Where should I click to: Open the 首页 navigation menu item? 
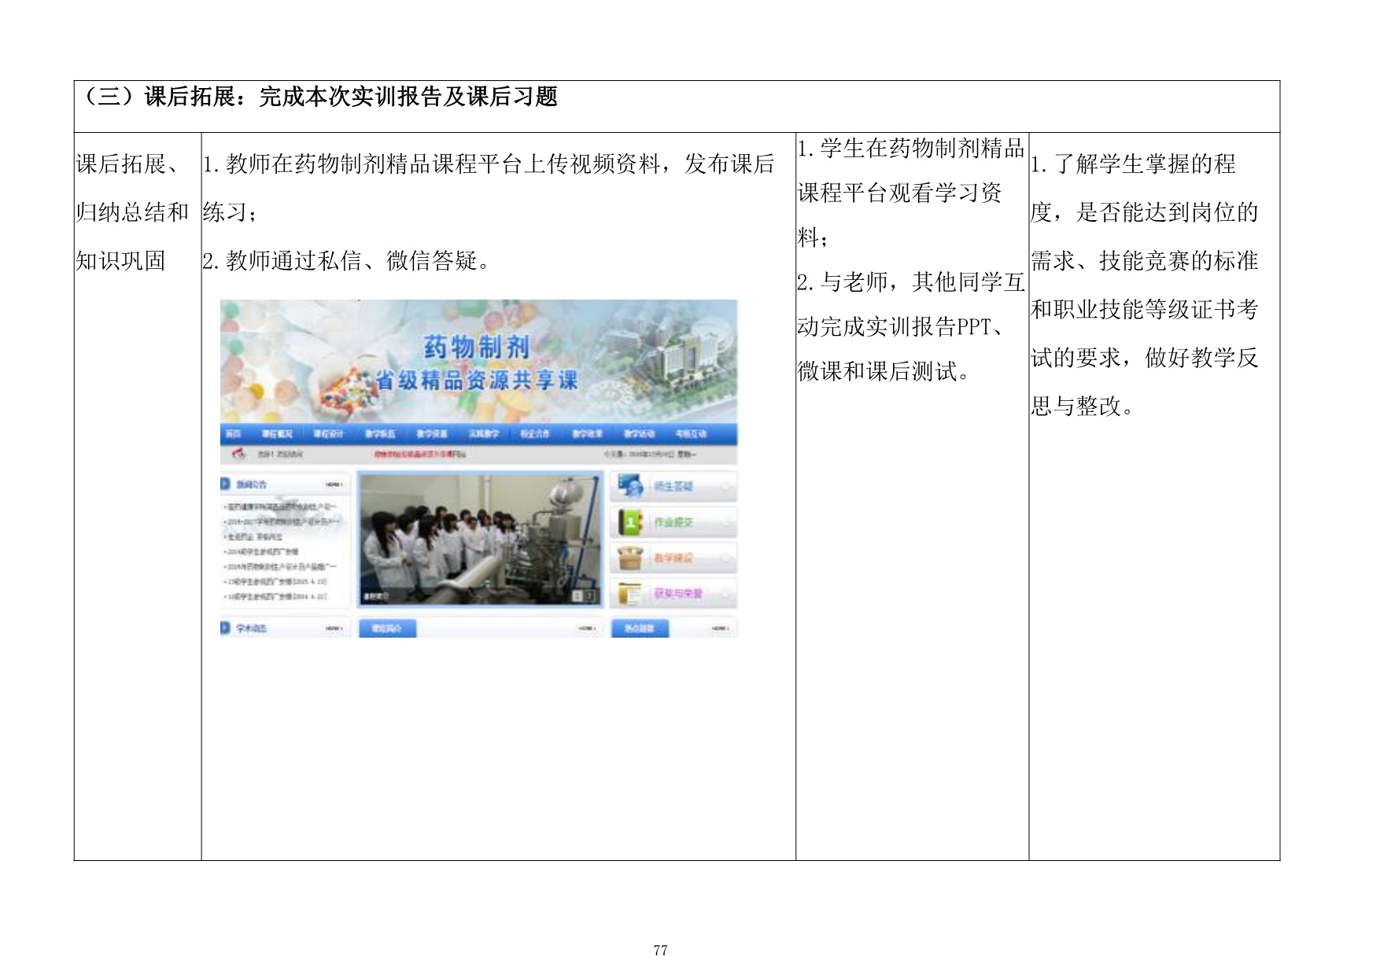click(x=233, y=434)
